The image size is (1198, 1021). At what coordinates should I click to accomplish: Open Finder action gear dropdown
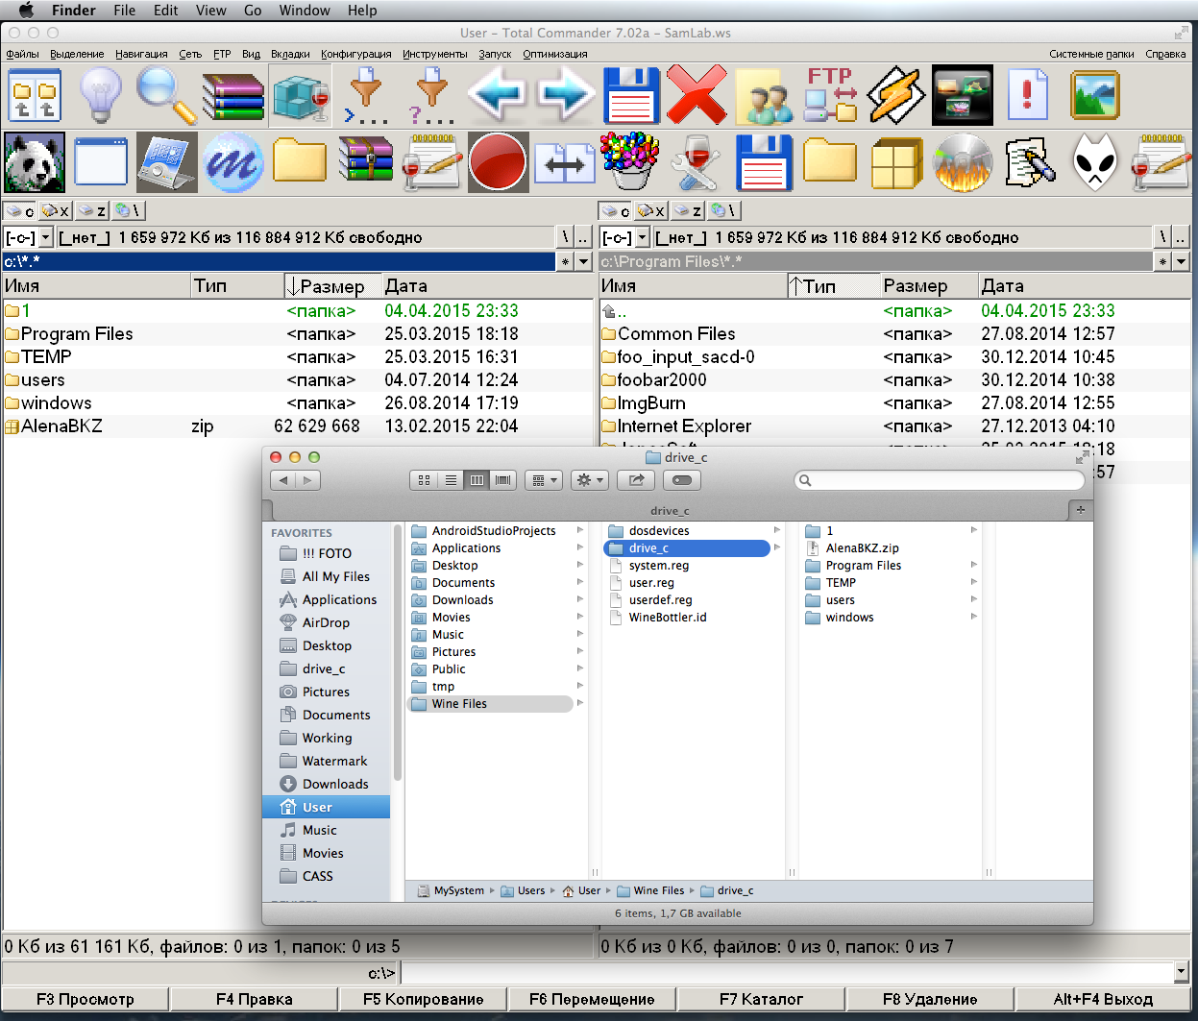(x=588, y=480)
